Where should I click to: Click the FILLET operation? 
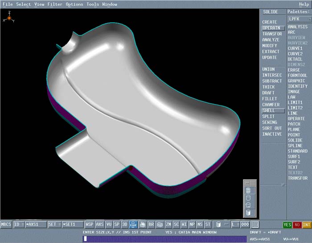pos(269,99)
